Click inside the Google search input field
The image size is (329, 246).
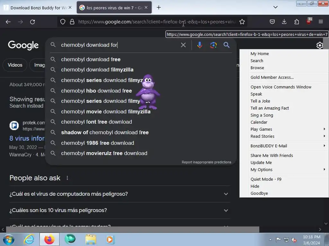(x=120, y=45)
